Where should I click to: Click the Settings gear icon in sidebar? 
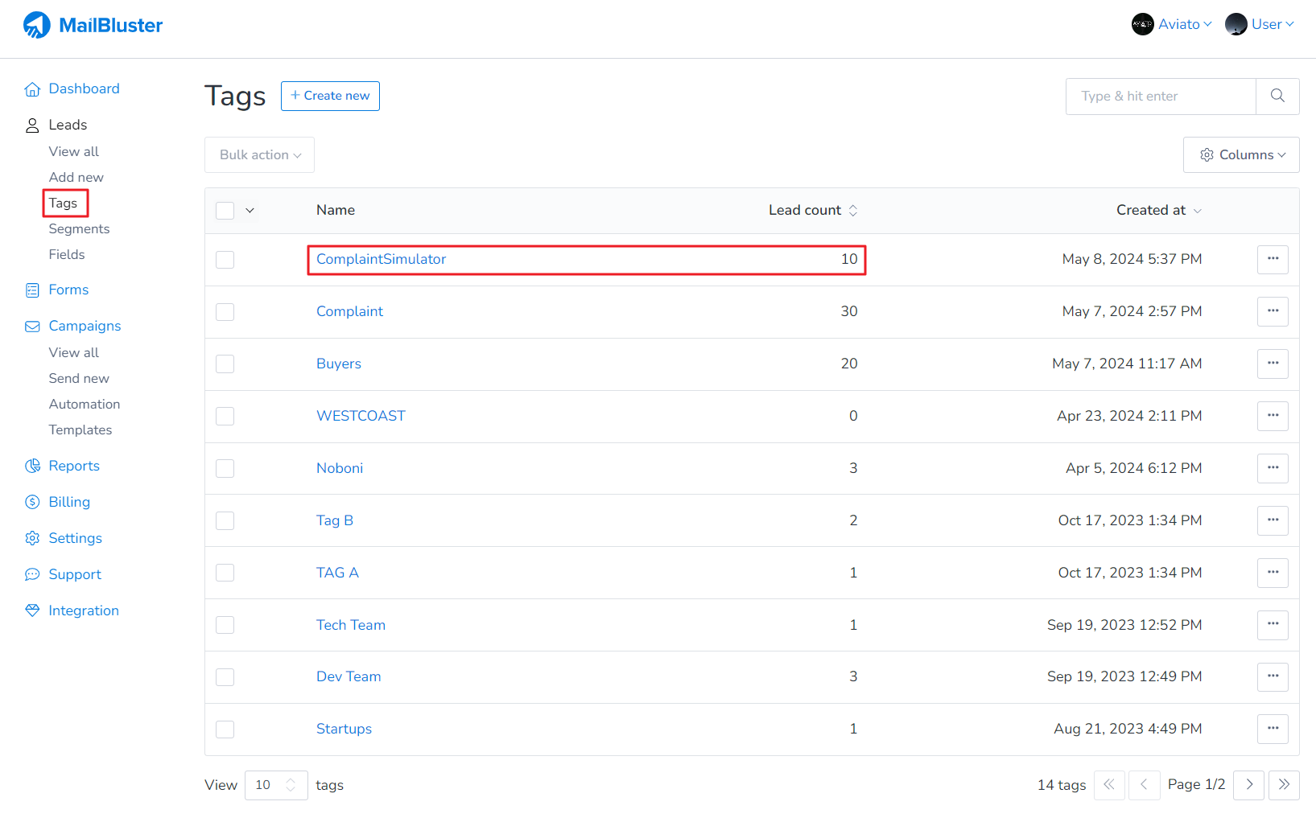(x=32, y=539)
